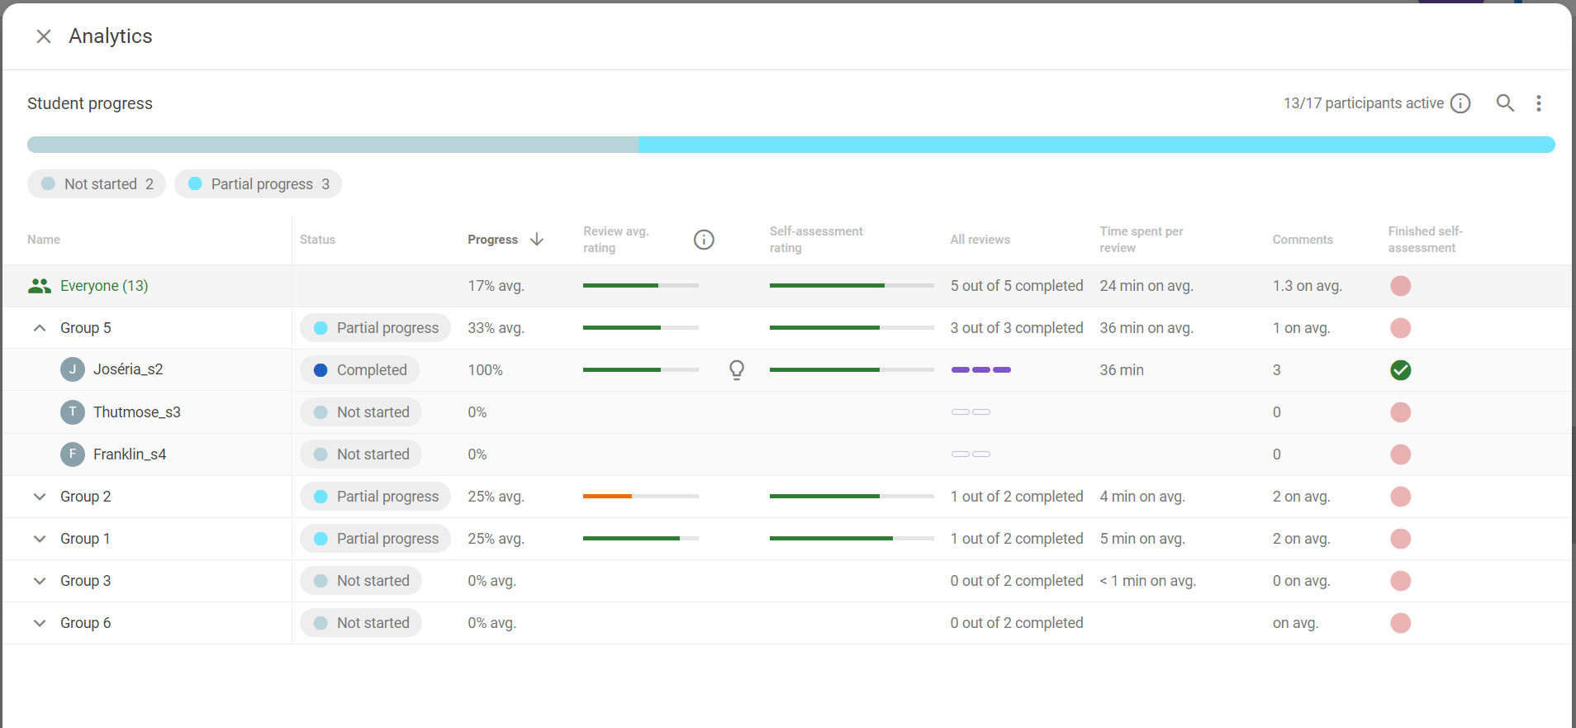Click the Everyone group people icon
The width and height of the screenshot is (1576, 728).
tap(39, 286)
